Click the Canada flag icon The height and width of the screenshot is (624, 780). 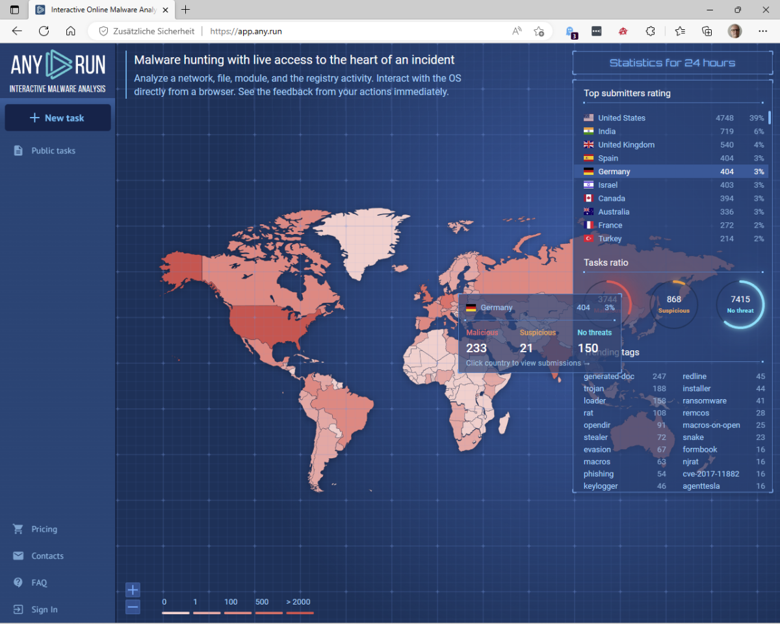click(589, 198)
